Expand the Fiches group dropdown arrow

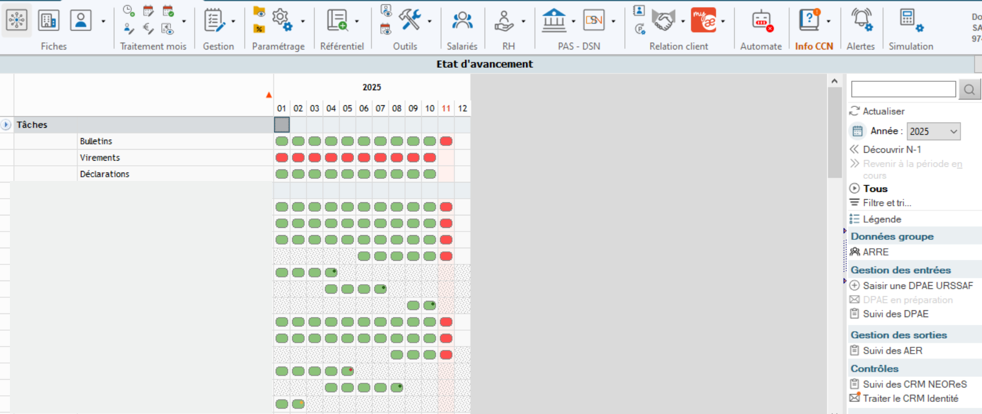point(103,21)
